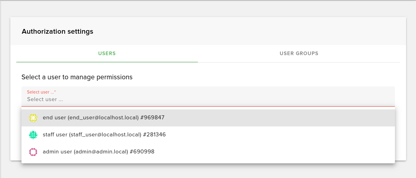Image resolution: width=416 pixels, height=178 pixels.
Task: Click the 'Select user ...' placeholder text
Action: tap(45, 100)
